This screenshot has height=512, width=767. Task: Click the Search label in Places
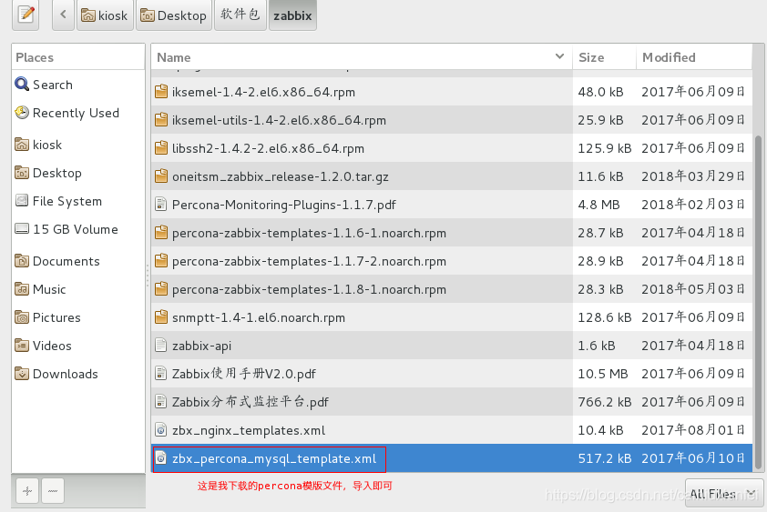[53, 85]
